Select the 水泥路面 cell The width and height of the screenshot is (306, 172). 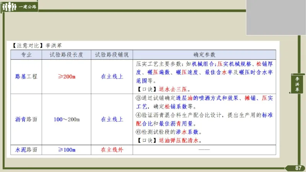pyautogui.click(x=26, y=150)
